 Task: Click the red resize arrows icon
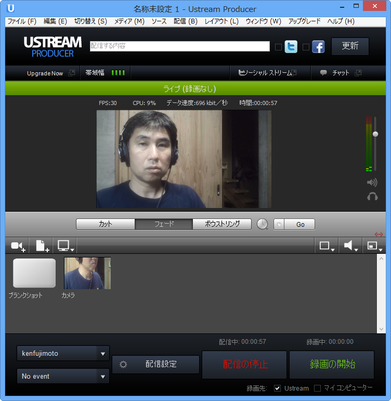tap(379, 234)
